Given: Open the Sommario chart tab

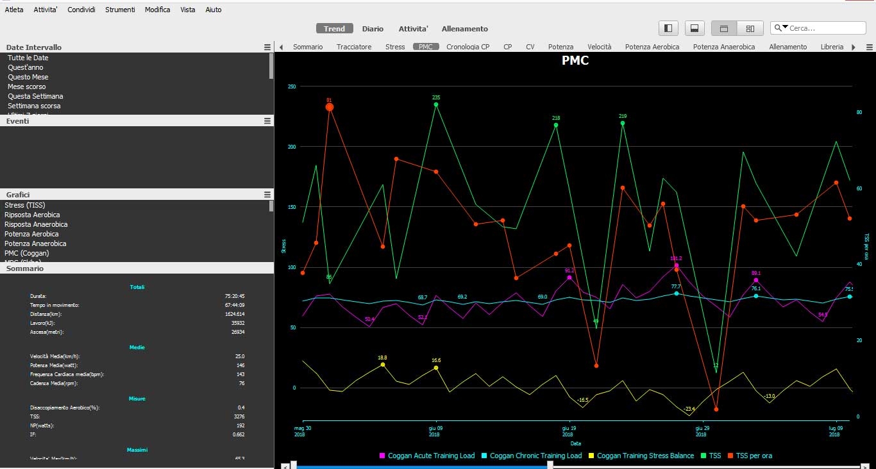Looking at the screenshot, I should (x=308, y=47).
